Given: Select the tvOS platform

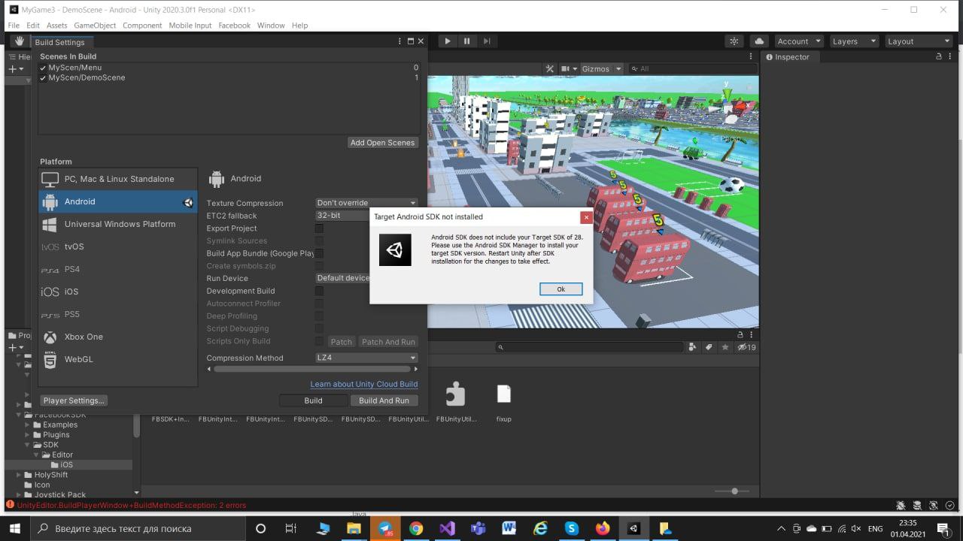Looking at the screenshot, I should pos(118,246).
